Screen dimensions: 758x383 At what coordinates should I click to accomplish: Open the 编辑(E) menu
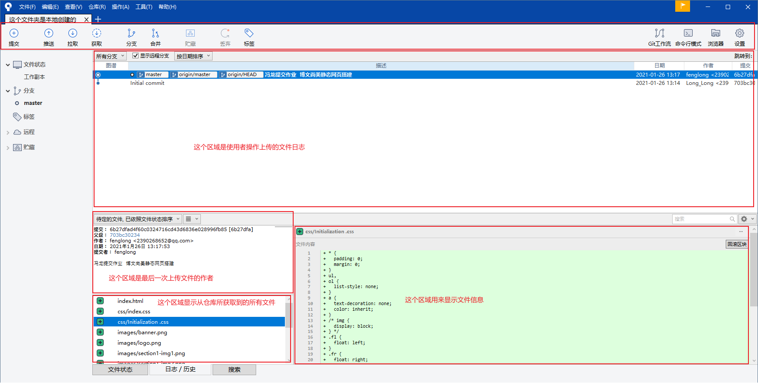point(50,7)
